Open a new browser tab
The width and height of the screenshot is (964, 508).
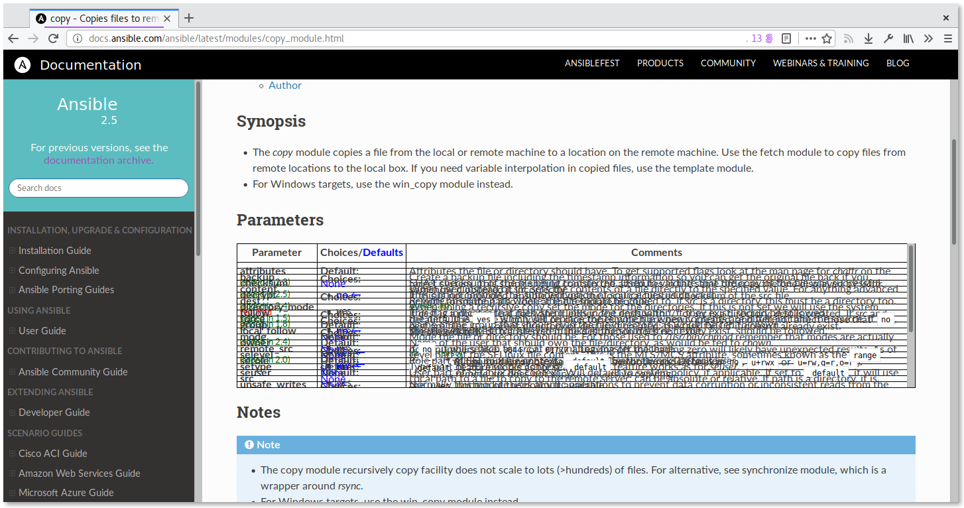click(189, 18)
